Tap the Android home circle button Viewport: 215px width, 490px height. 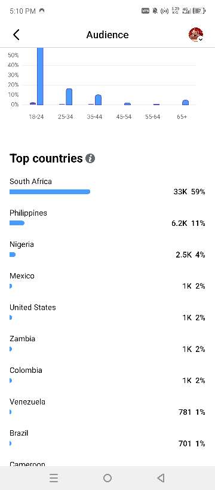point(107,478)
